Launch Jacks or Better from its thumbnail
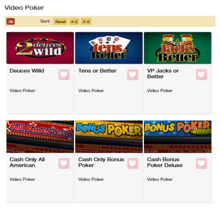Screen dimensions: 220x208 tap(178, 48)
